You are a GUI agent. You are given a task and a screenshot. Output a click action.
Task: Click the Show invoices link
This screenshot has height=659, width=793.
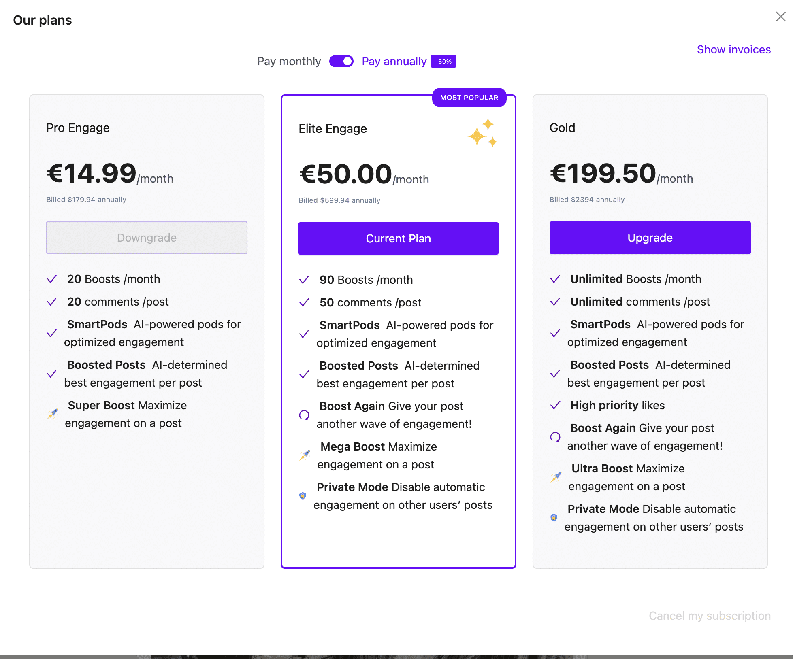pos(733,49)
